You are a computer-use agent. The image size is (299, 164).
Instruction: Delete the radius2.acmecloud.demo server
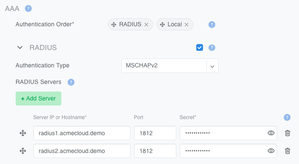[288, 151]
